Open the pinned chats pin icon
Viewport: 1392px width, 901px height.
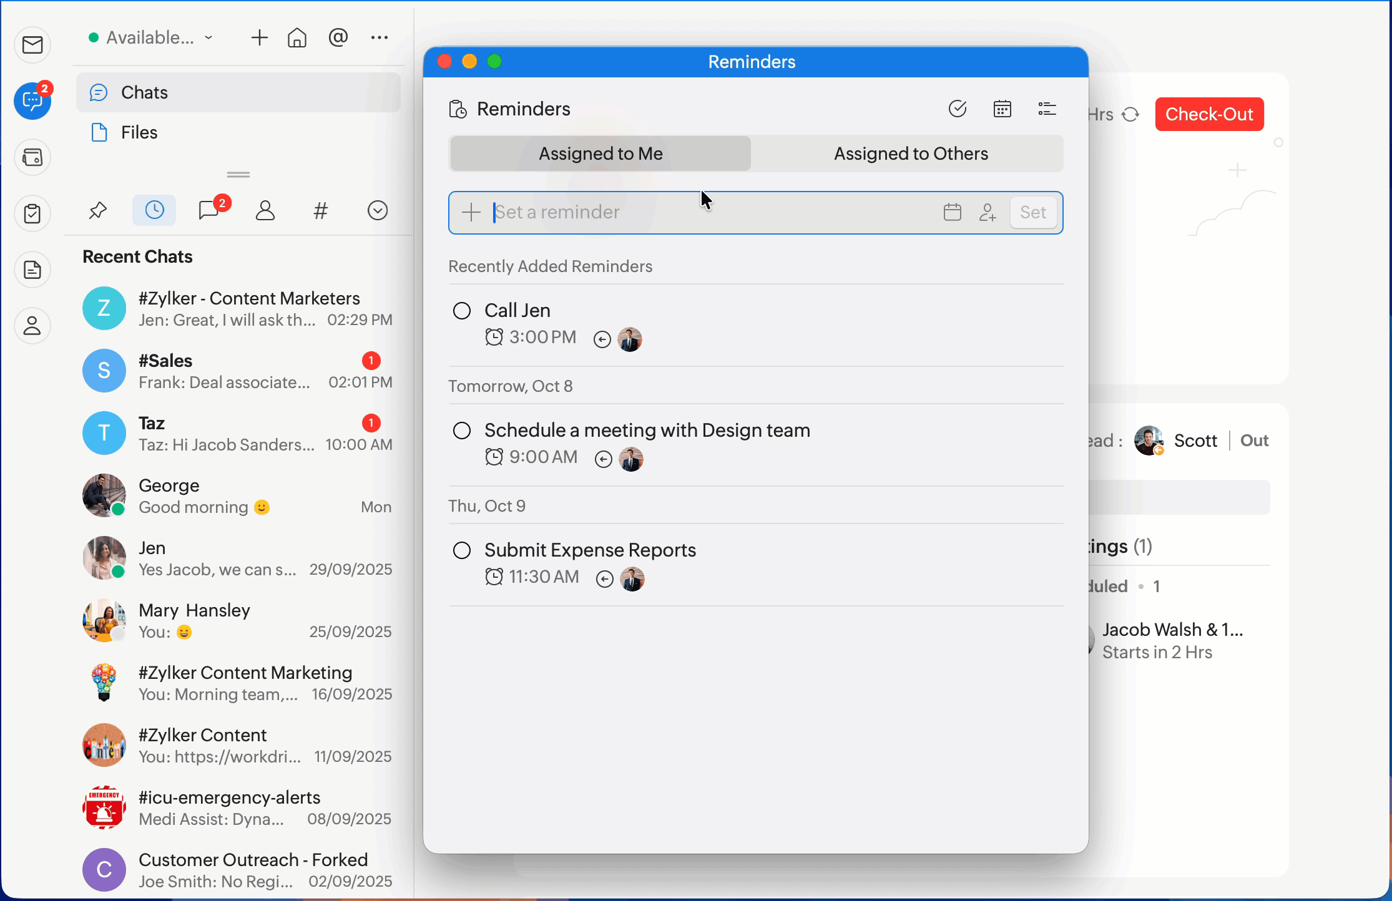click(98, 211)
